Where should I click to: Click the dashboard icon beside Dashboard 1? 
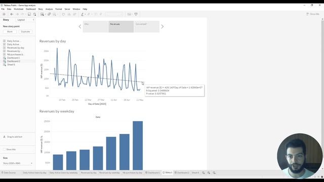point(5,58)
